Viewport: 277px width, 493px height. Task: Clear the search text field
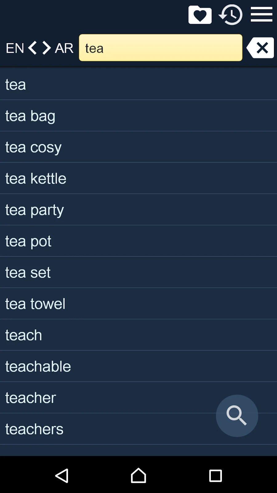point(260,48)
